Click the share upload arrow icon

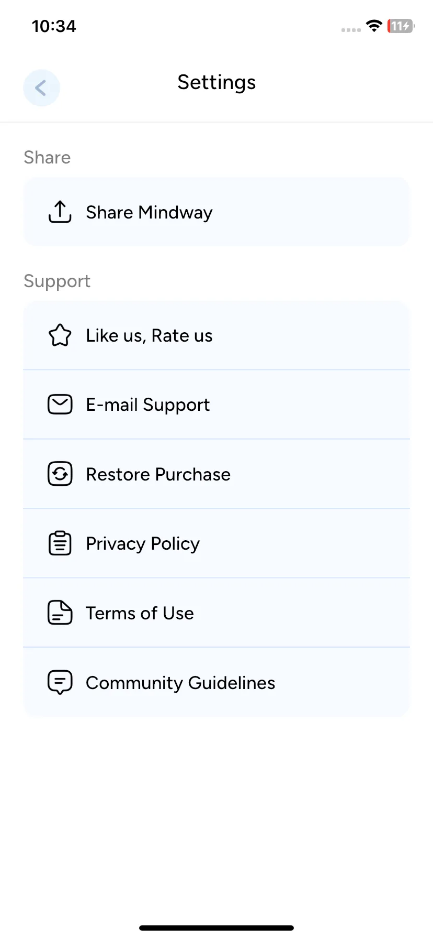pos(60,212)
